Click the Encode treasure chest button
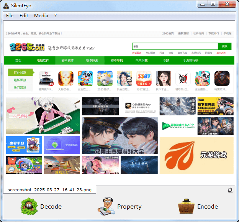The width and height of the screenshot is (239, 222). 198,206
